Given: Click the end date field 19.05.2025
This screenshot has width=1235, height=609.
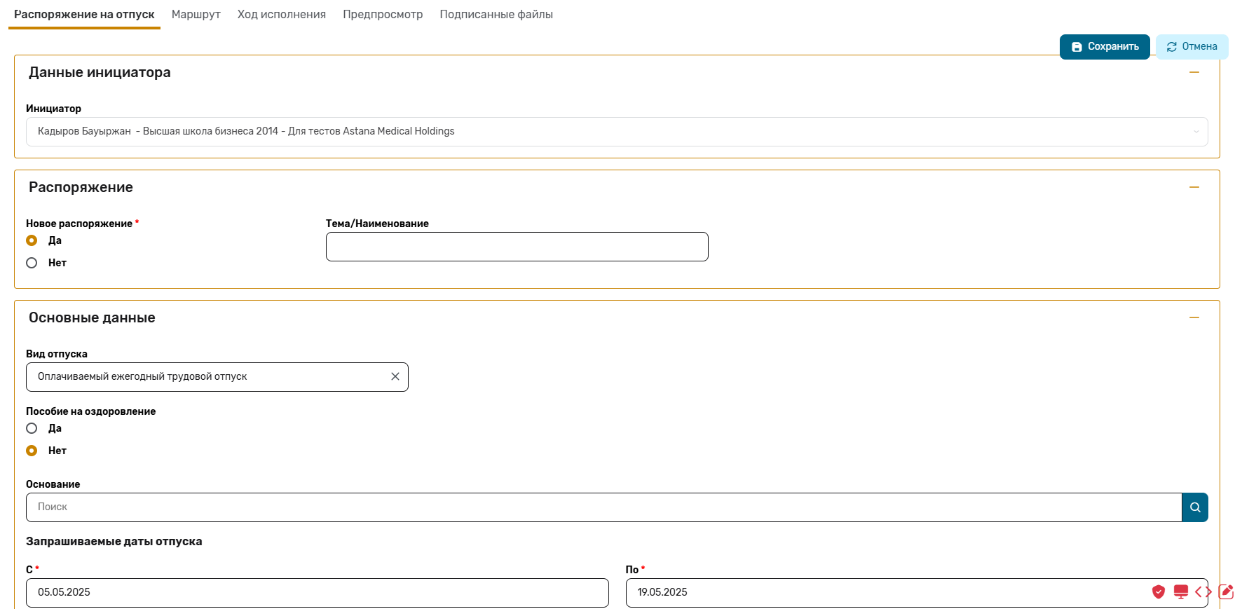Looking at the screenshot, I should (917, 593).
